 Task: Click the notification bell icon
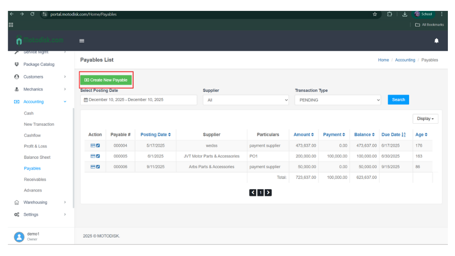[x=436, y=41]
